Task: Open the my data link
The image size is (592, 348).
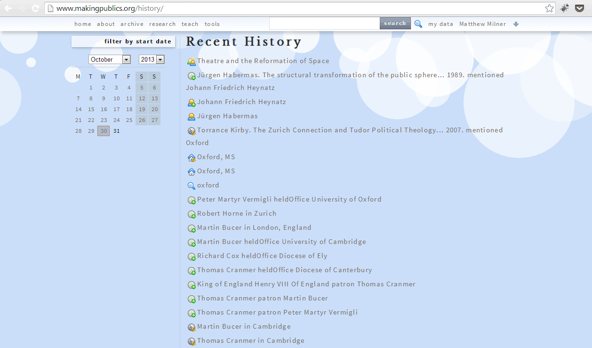Action: tap(440, 24)
